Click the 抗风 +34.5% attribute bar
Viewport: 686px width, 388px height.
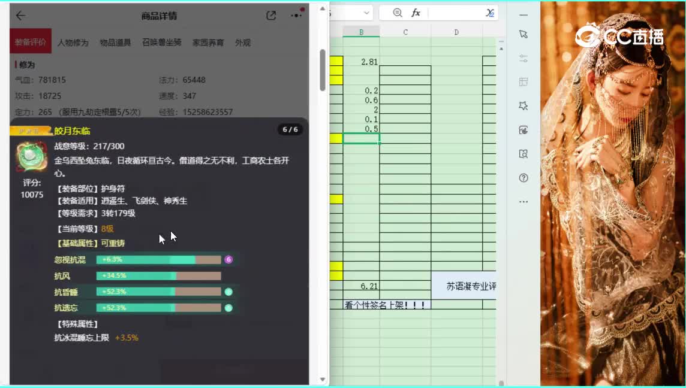point(158,275)
